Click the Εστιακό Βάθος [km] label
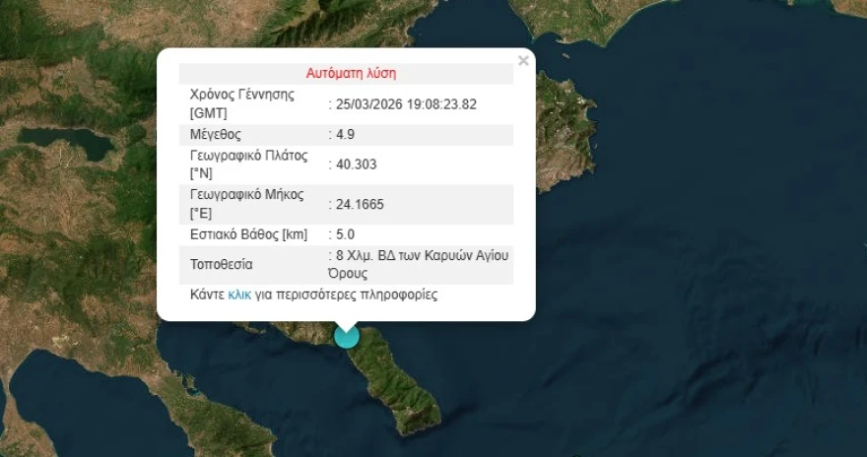The width and height of the screenshot is (867, 457). click(x=248, y=234)
